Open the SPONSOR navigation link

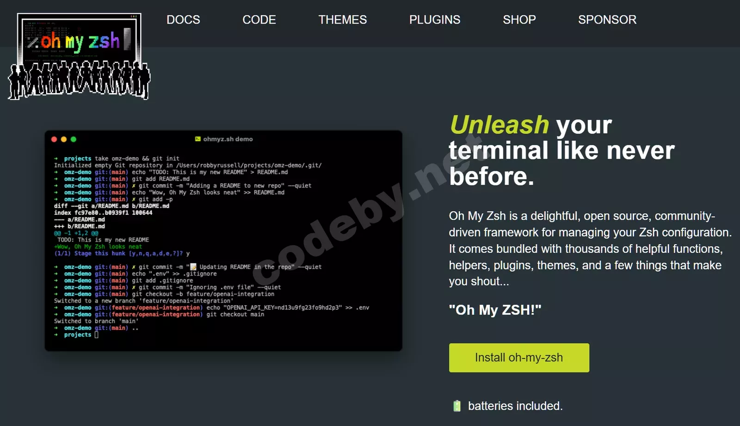(x=607, y=19)
